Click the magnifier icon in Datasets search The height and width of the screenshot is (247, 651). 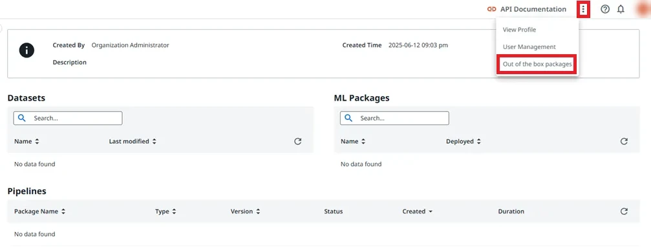point(22,118)
